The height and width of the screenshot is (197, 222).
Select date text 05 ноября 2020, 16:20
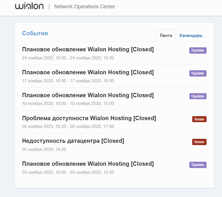click(44, 126)
